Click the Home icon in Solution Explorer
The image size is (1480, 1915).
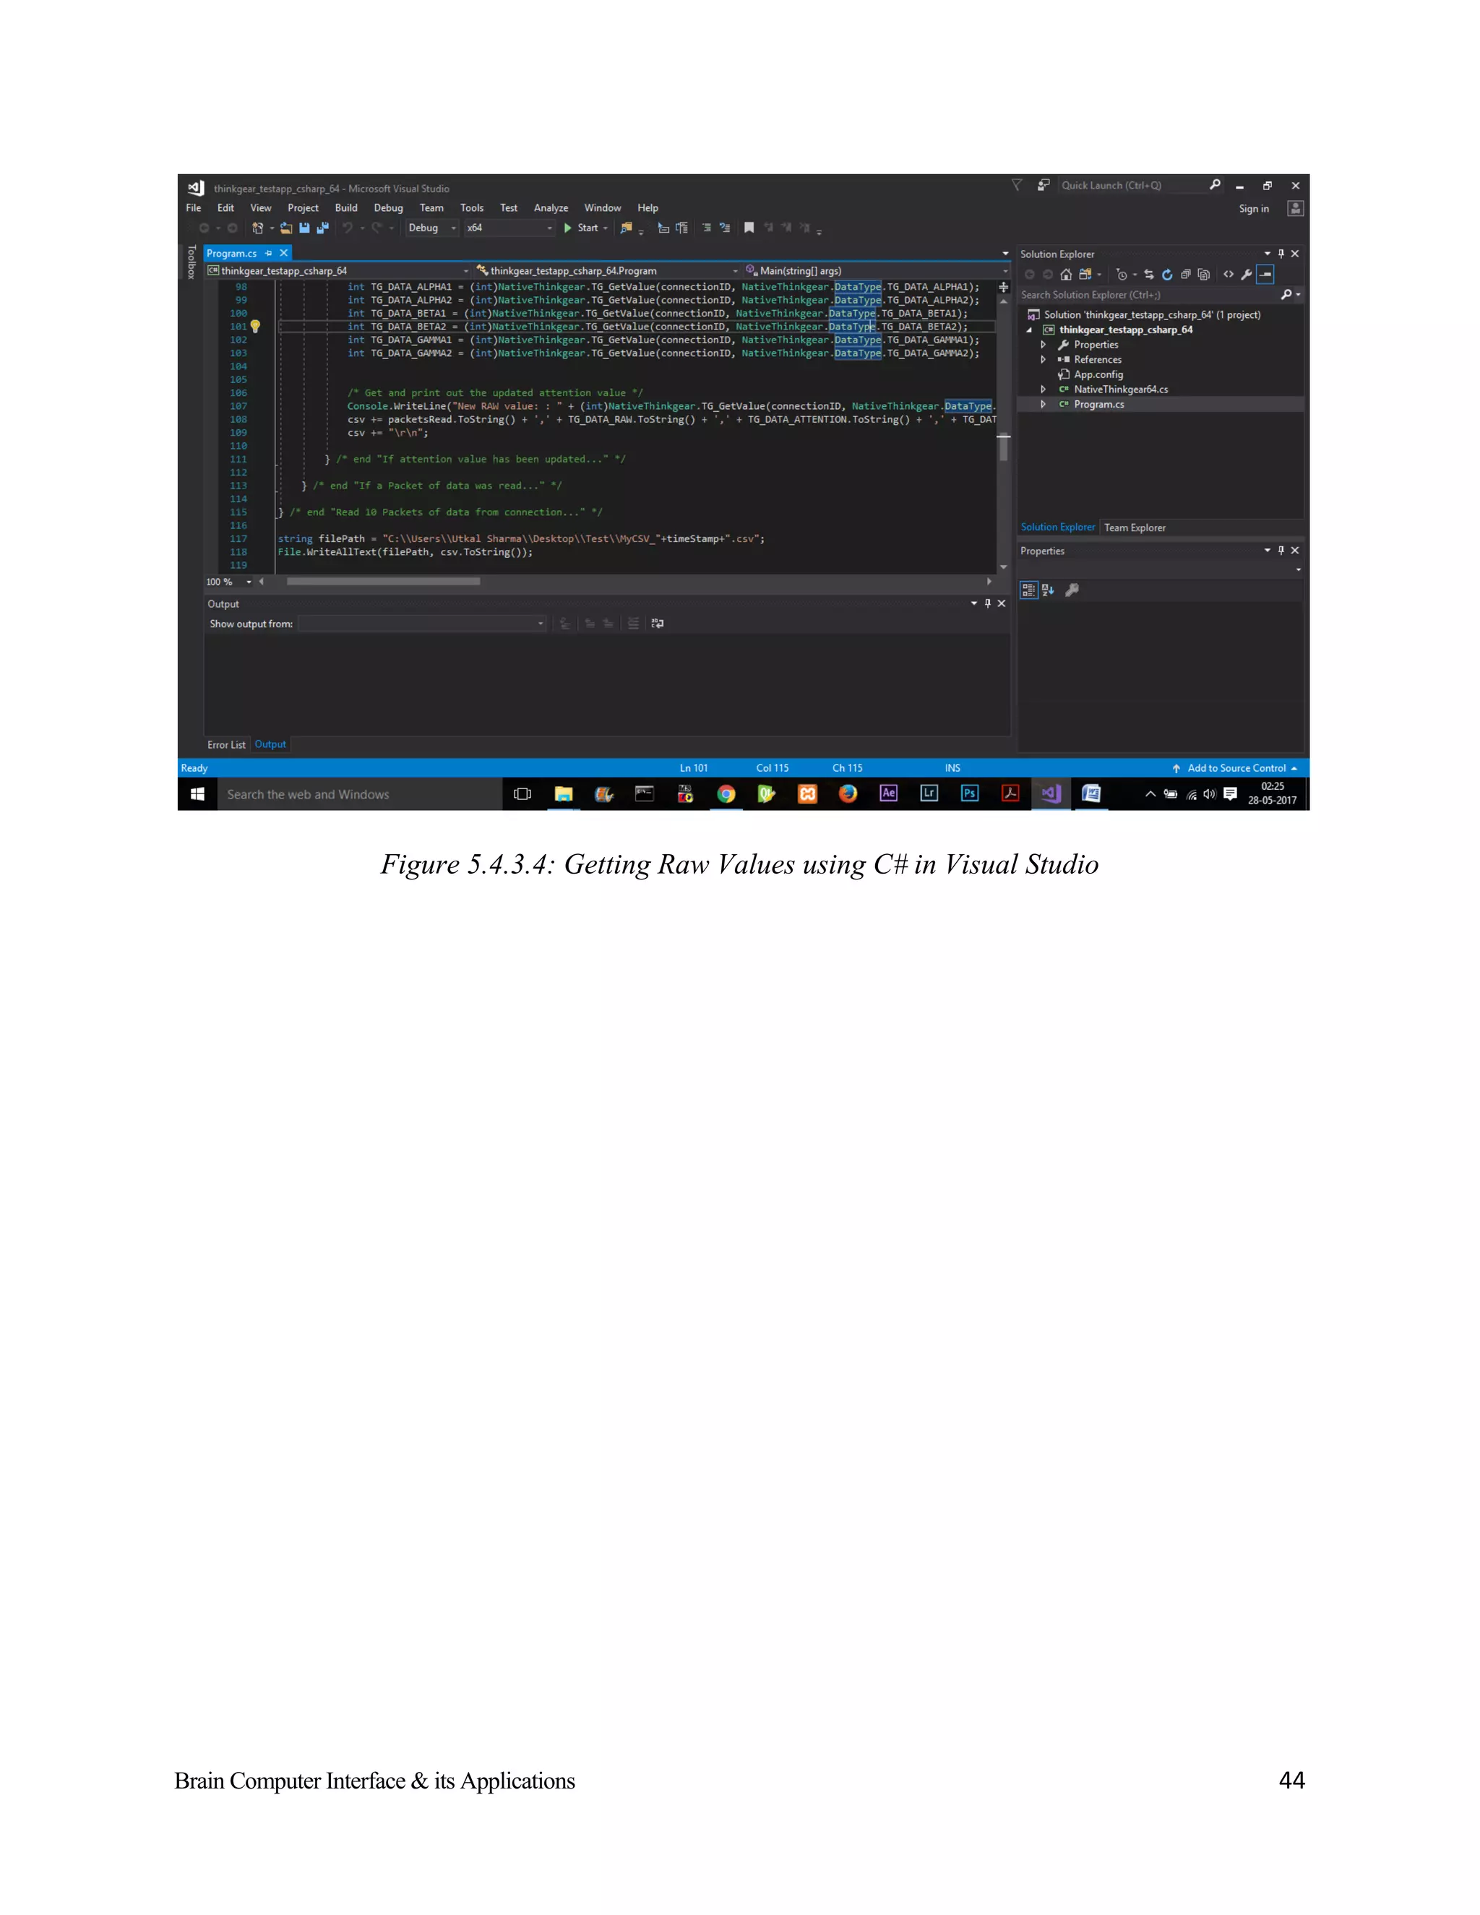(1066, 275)
